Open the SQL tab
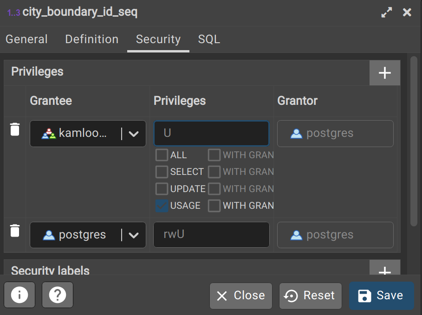422x315 pixels. 209,39
